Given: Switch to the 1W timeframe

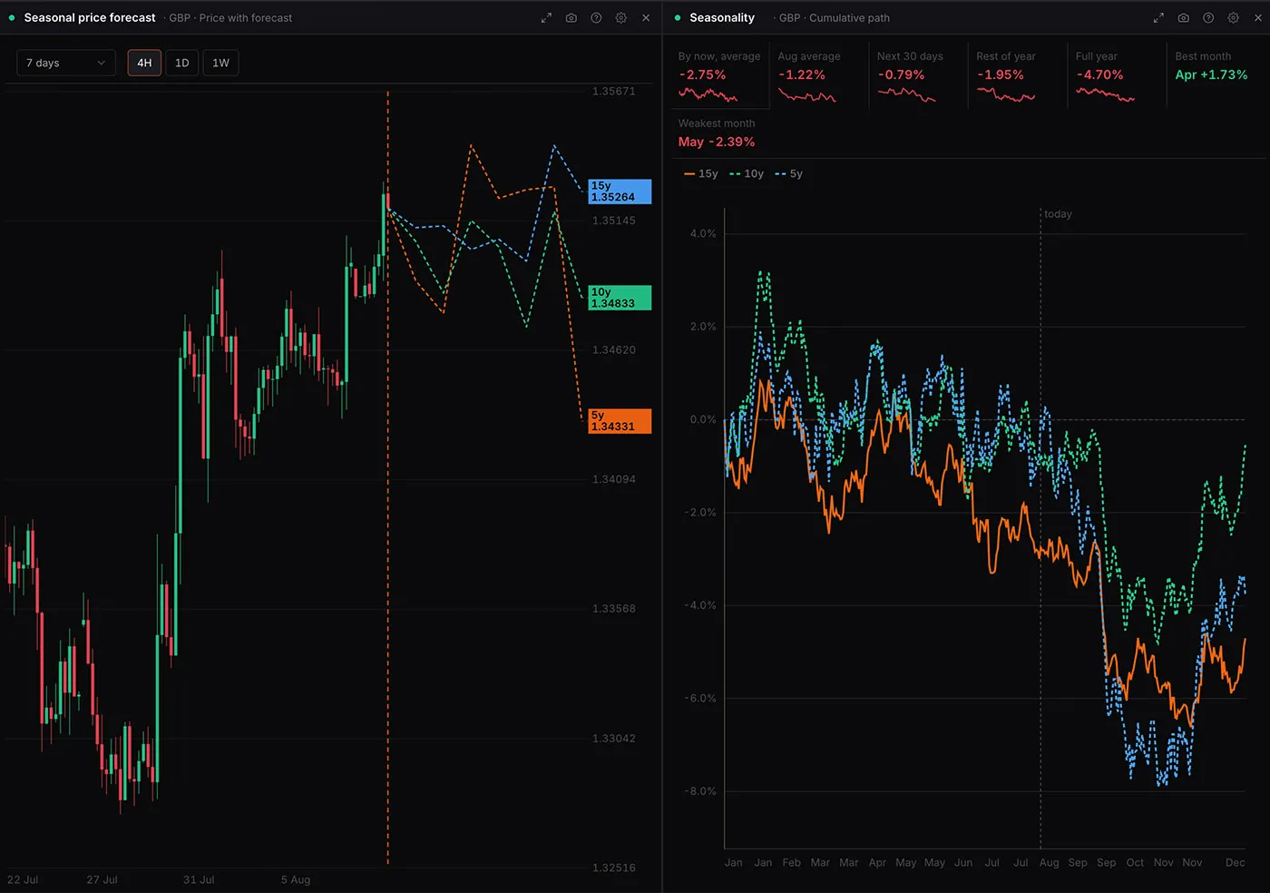Looking at the screenshot, I should click(x=220, y=63).
